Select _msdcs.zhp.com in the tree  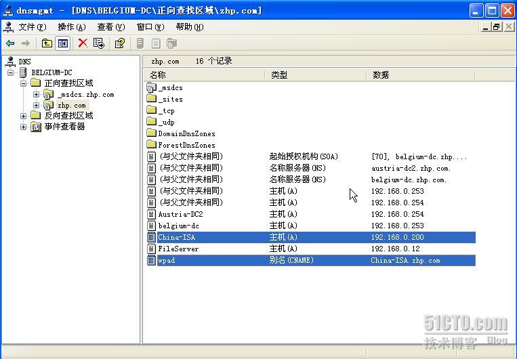point(86,95)
